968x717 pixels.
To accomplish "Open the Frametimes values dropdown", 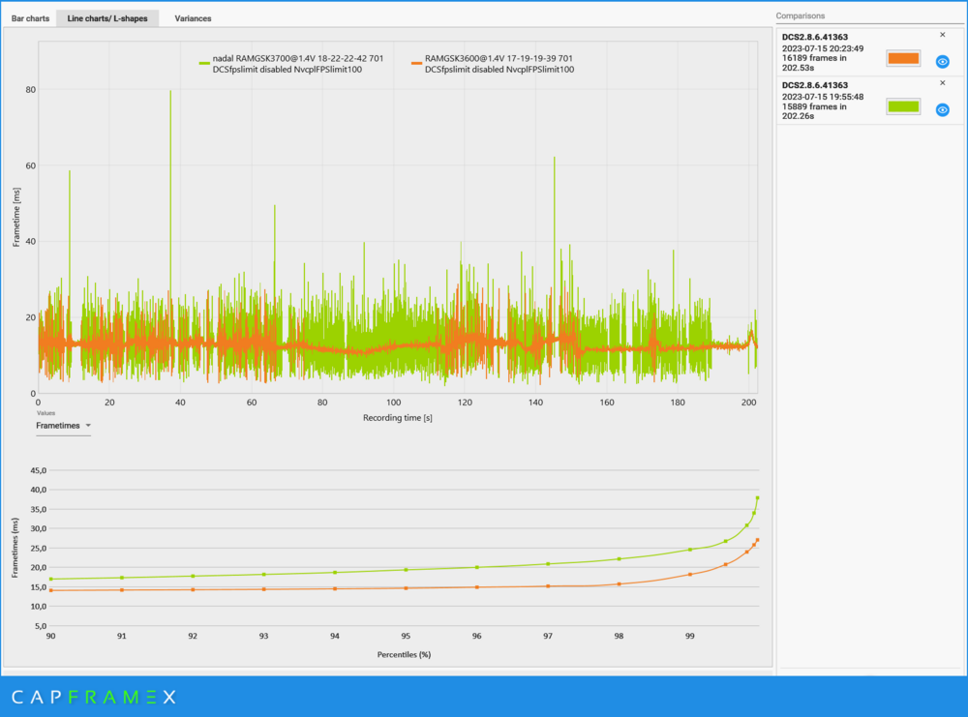I will [x=60, y=426].
